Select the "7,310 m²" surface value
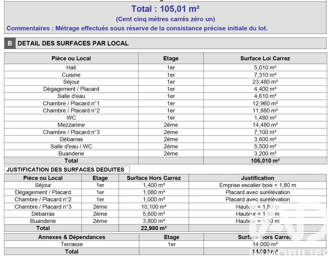 pyautogui.click(x=265, y=75)
